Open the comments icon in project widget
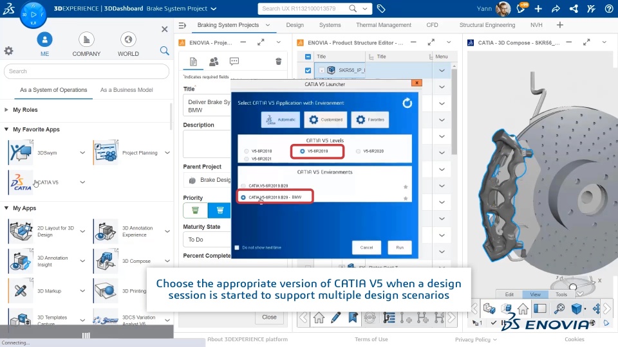The height and width of the screenshot is (347, 618). (x=234, y=62)
